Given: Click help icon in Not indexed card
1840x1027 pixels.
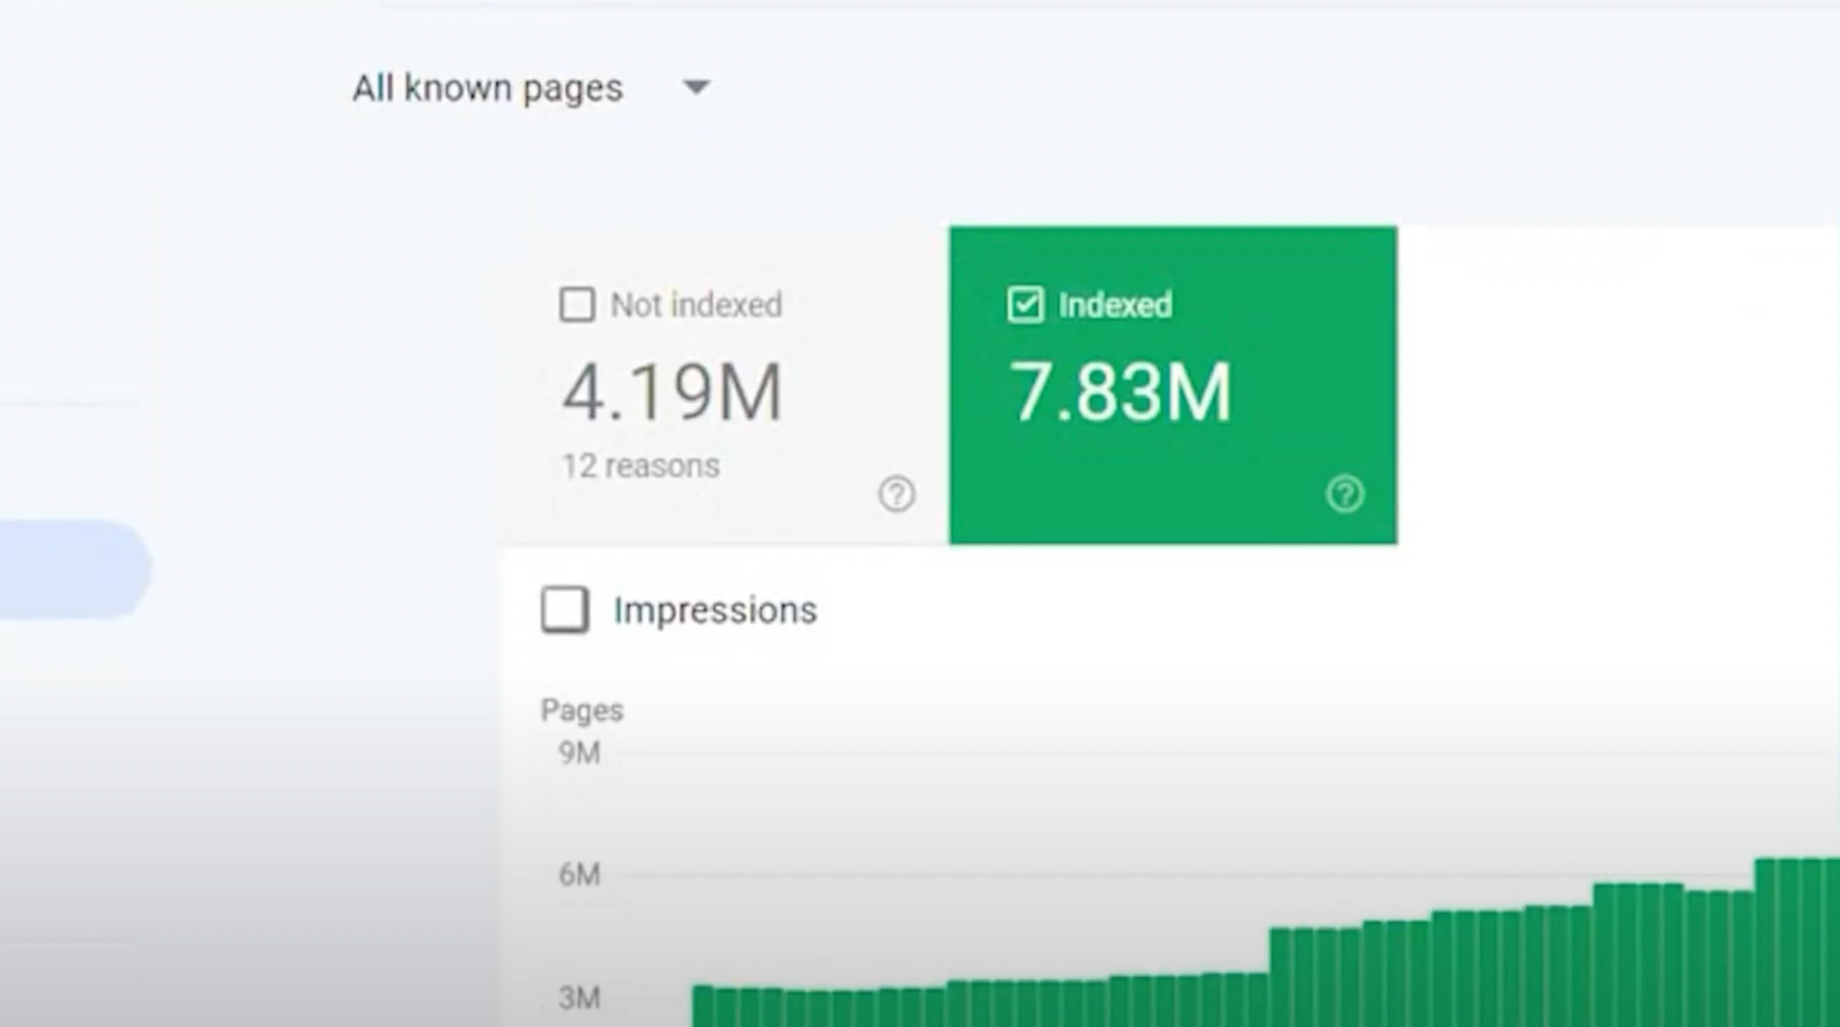Looking at the screenshot, I should [x=896, y=494].
